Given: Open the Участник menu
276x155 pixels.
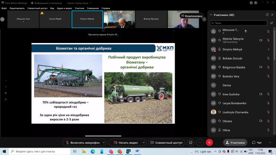Looking at the screenshot, I should pos(79,8).
